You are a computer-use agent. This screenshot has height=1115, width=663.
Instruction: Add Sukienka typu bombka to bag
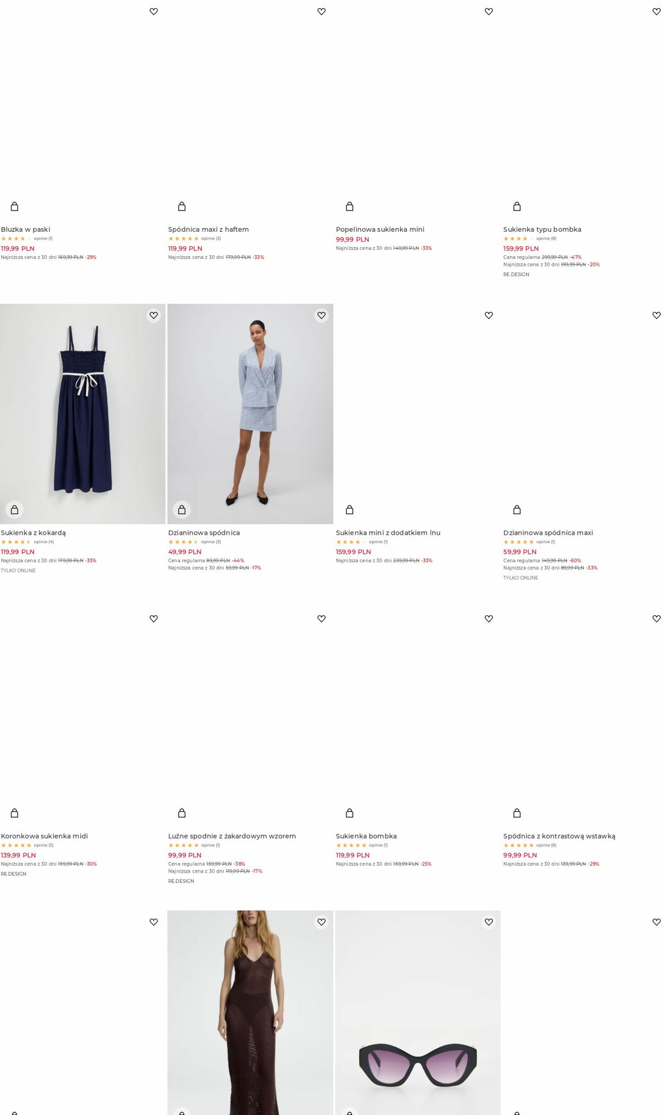pyautogui.click(x=517, y=206)
